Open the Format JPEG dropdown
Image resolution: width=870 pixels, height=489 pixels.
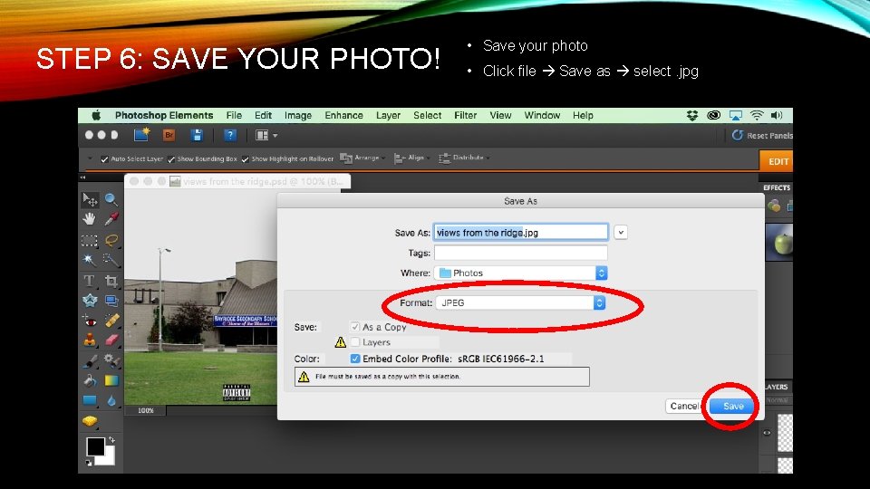(520, 302)
